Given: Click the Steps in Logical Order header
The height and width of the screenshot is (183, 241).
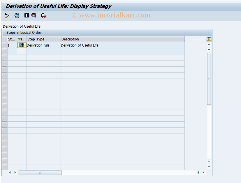Looking at the screenshot, I should point(23,32).
